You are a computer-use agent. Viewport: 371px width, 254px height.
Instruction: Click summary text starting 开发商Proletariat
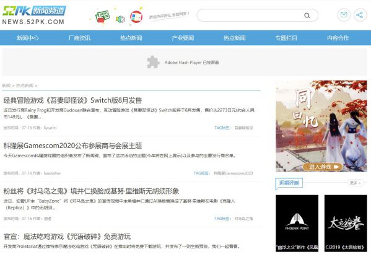121,247
